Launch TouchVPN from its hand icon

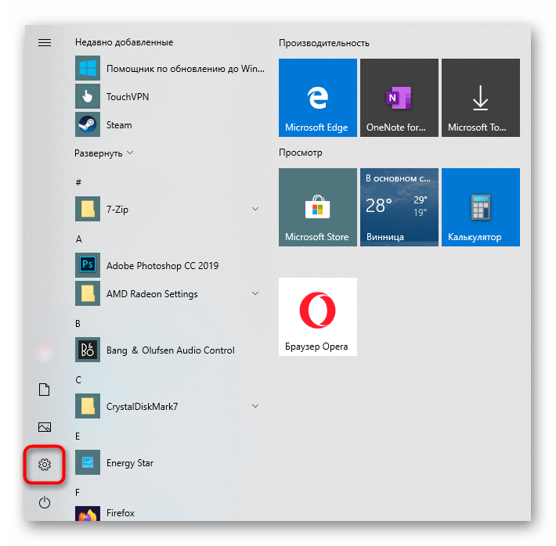tap(88, 96)
